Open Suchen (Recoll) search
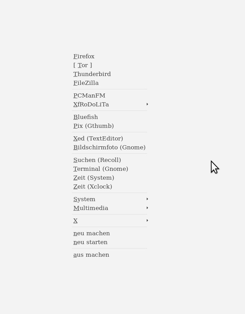The width and height of the screenshot is (245, 314). (x=97, y=160)
